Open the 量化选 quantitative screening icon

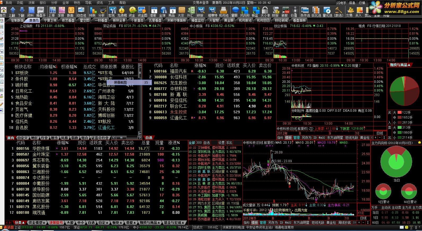(327, 12)
